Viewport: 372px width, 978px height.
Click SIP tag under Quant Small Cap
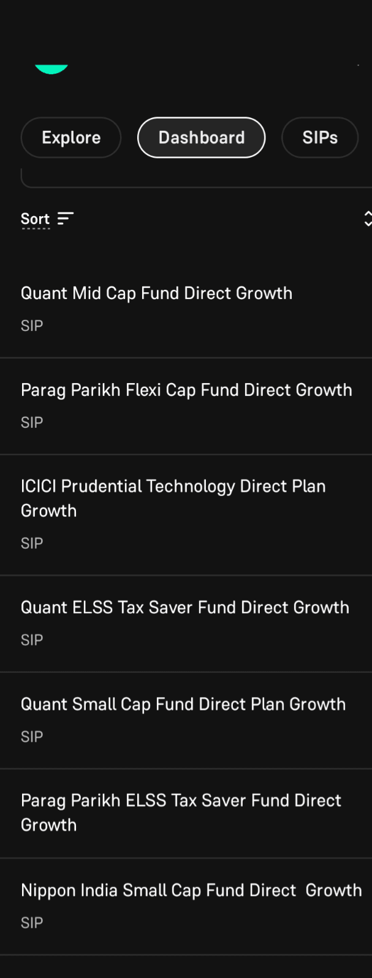(32, 737)
